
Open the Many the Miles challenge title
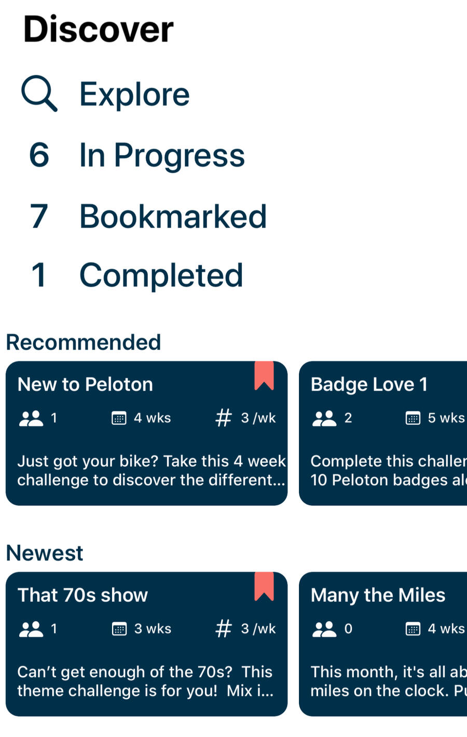coord(378,595)
